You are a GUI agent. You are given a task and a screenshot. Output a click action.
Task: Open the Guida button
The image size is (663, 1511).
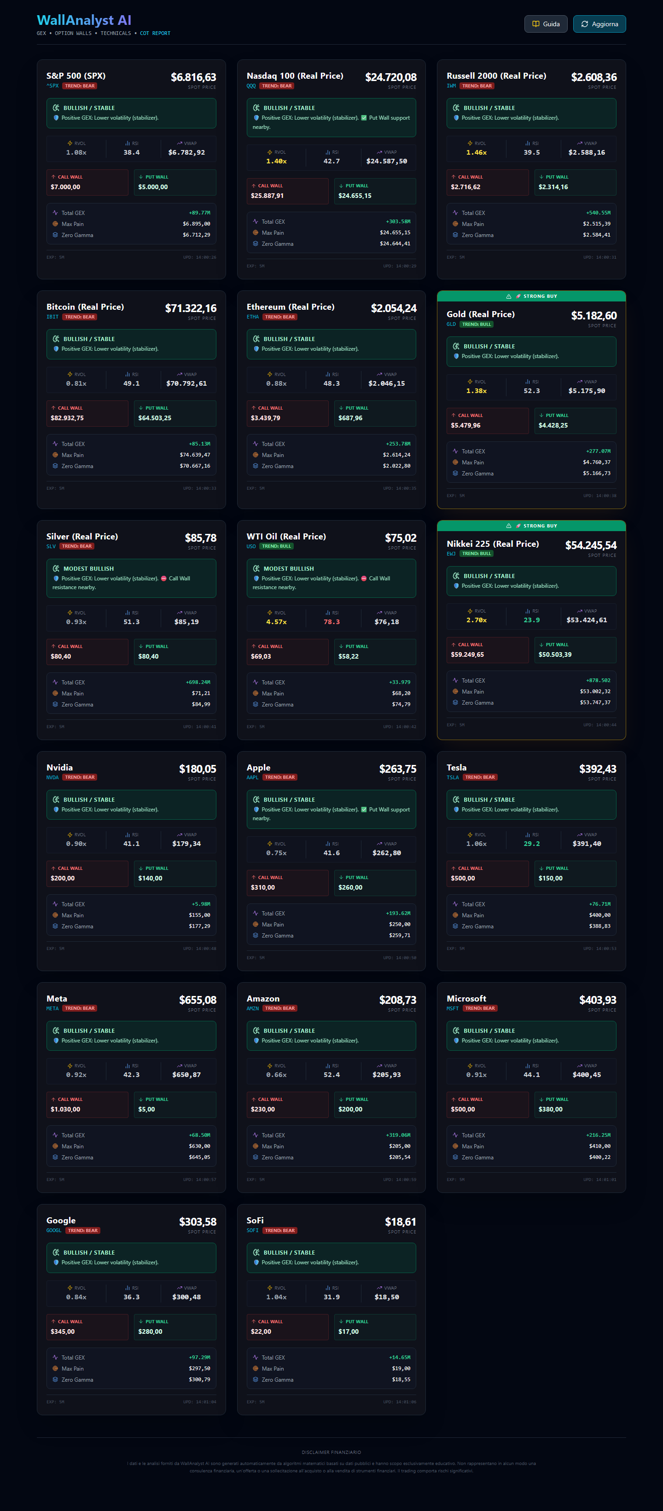545,24
